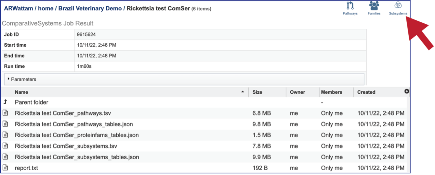
Task: Click file icon beside report.txt
Action: (5, 168)
